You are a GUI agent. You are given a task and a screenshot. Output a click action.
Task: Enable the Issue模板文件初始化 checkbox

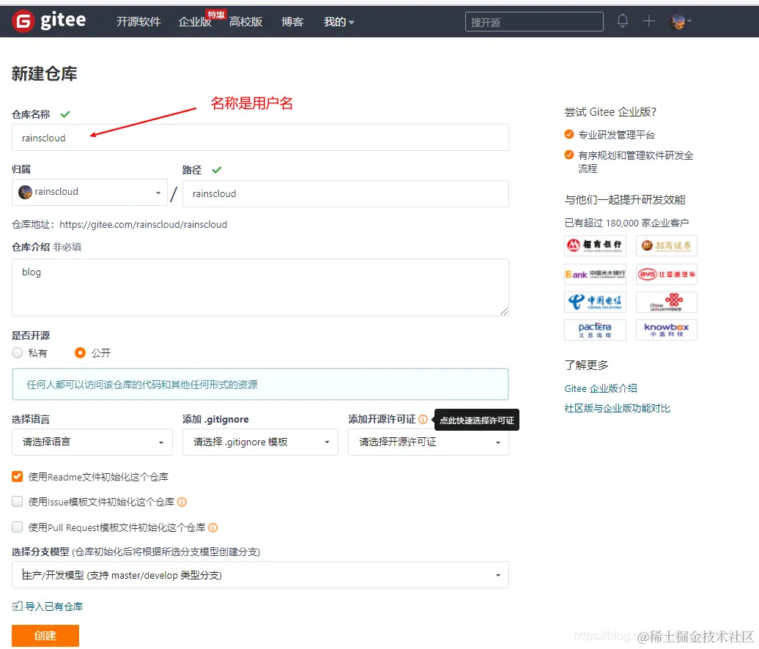pyautogui.click(x=16, y=502)
